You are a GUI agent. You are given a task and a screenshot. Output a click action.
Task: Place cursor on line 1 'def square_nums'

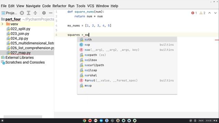[86, 12]
